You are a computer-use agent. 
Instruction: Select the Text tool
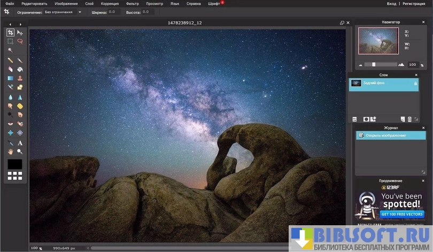20,143
